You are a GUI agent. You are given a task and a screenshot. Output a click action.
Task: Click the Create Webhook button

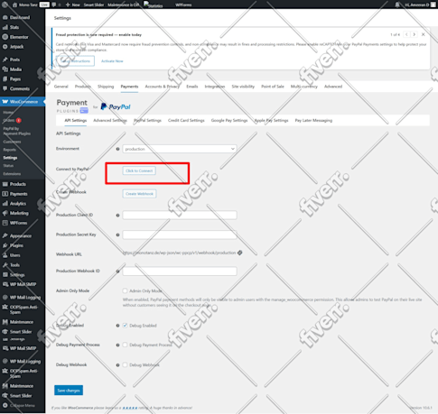coord(139,194)
